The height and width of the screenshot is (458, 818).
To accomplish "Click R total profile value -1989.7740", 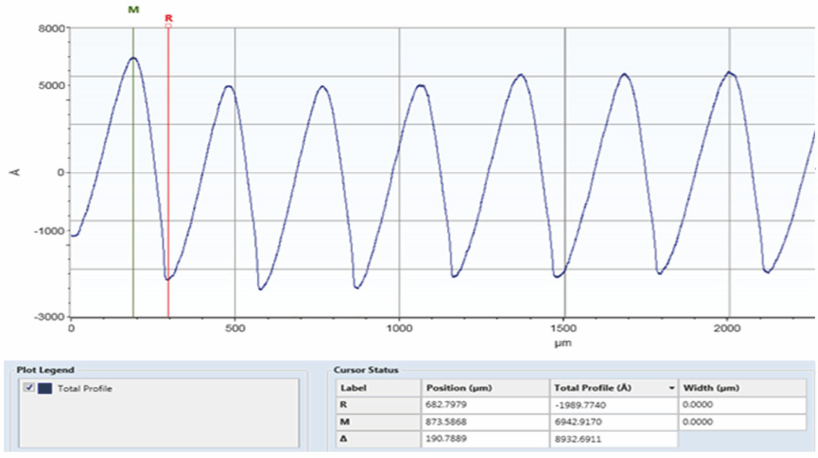I will [580, 405].
